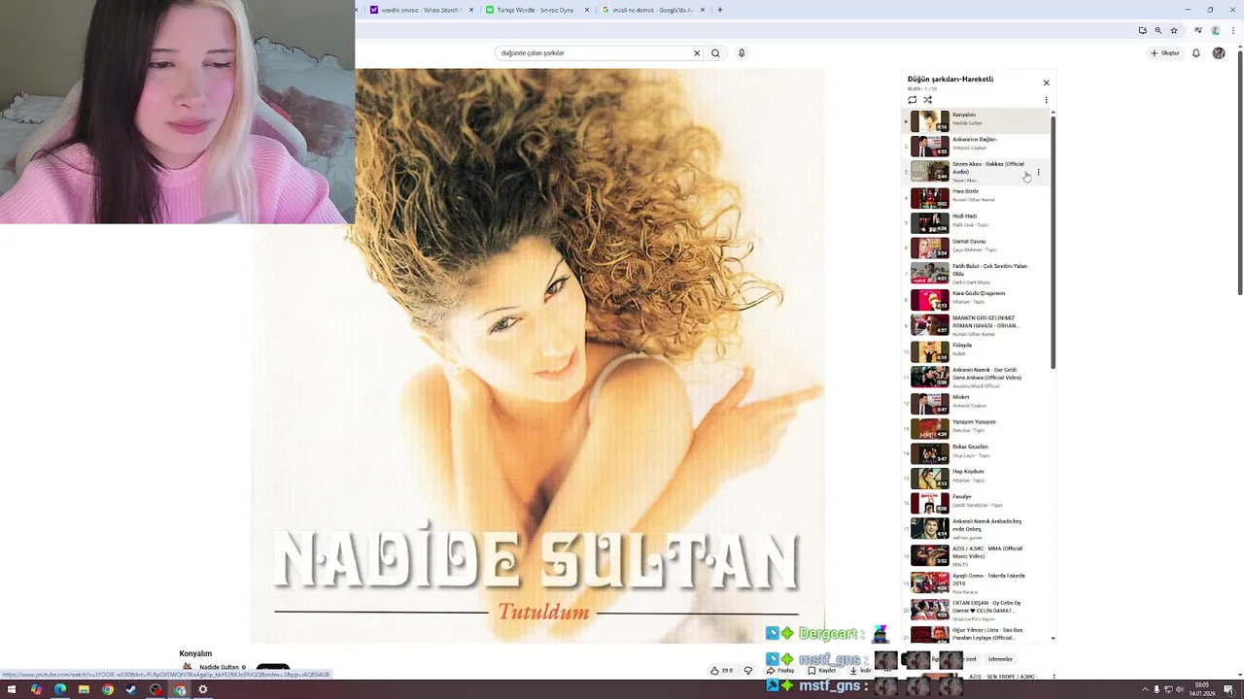
Task: Select 'AZIS - MMA (Official Music Video)' entry
Action: 977,555
